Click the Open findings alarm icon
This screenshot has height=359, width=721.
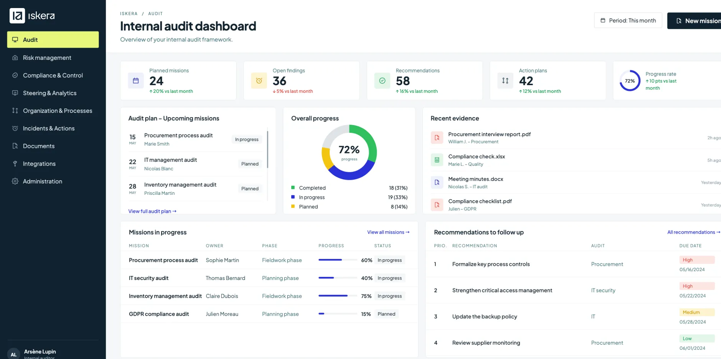[x=259, y=81]
